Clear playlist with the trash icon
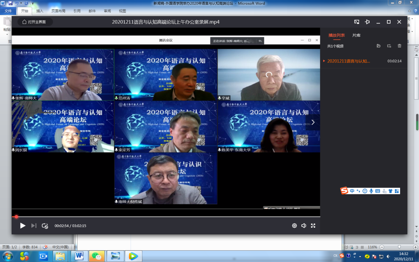This screenshot has width=419, height=262. pyautogui.click(x=400, y=46)
